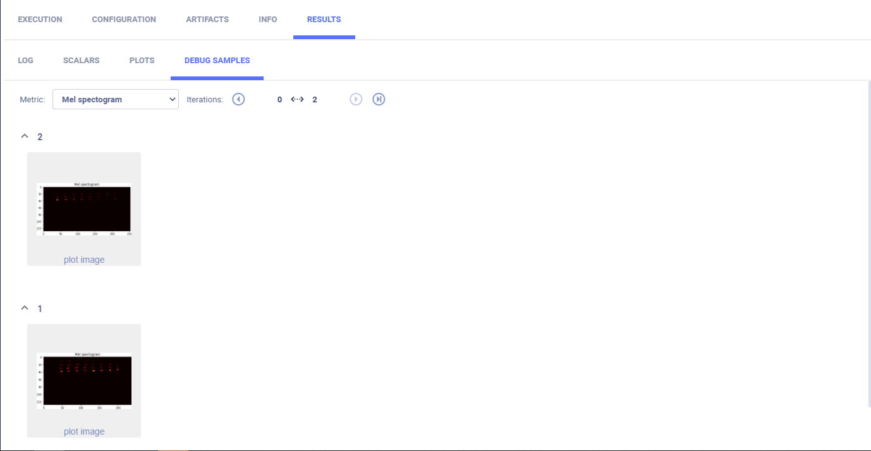Go to the INFO tab
Image resolution: width=871 pixels, height=451 pixels.
tap(268, 20)
